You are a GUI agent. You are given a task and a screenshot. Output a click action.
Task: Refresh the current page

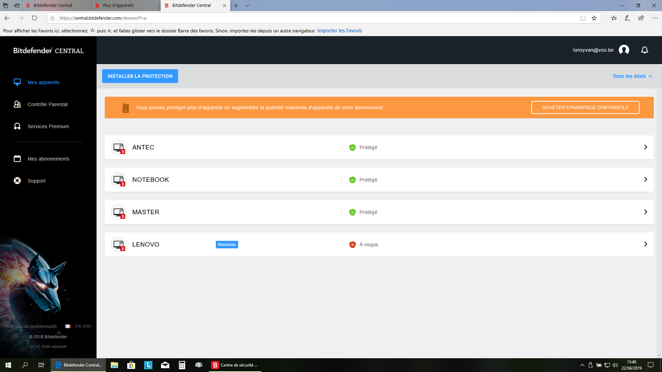pos(34,18)
